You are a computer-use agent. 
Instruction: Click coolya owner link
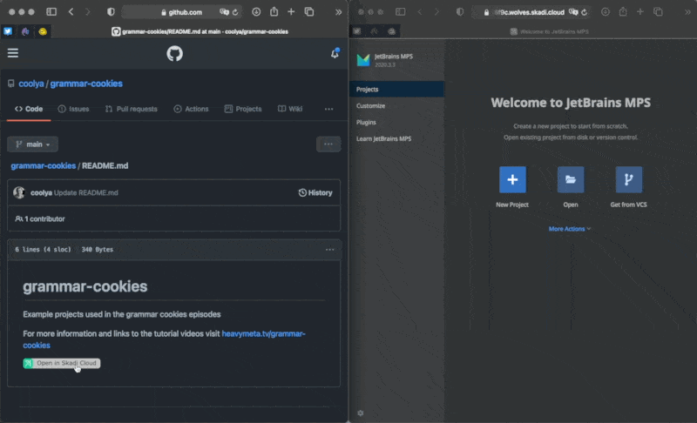click(31, 84)
